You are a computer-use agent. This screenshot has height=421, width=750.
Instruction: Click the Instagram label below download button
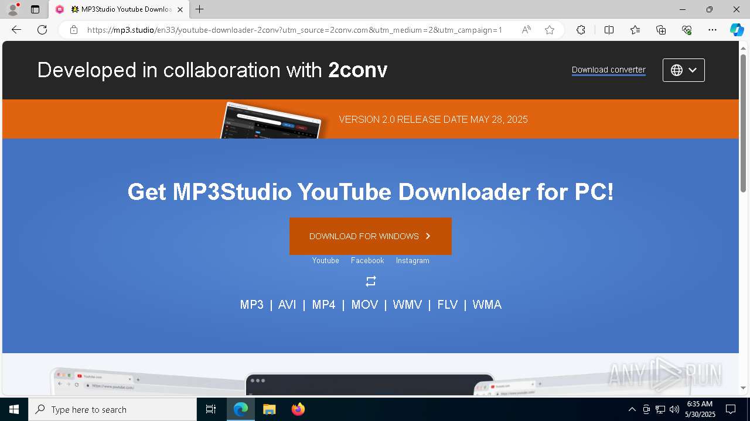pos(412,261)
